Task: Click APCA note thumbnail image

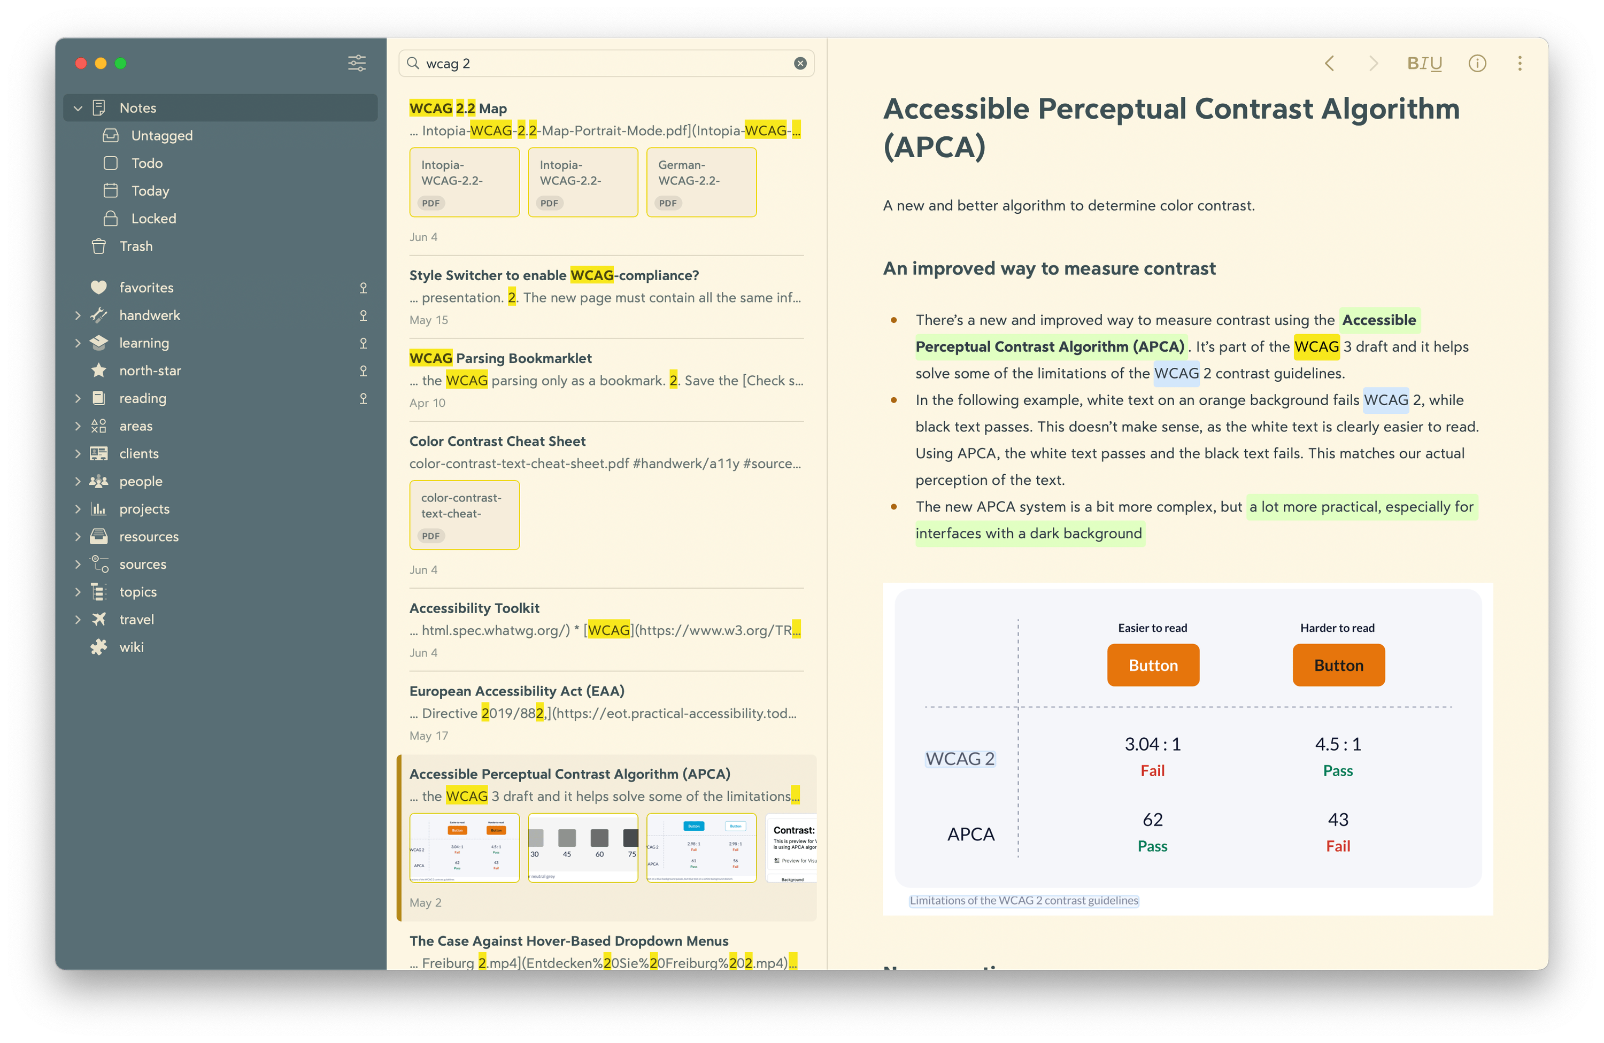Action: click(463, 849)
